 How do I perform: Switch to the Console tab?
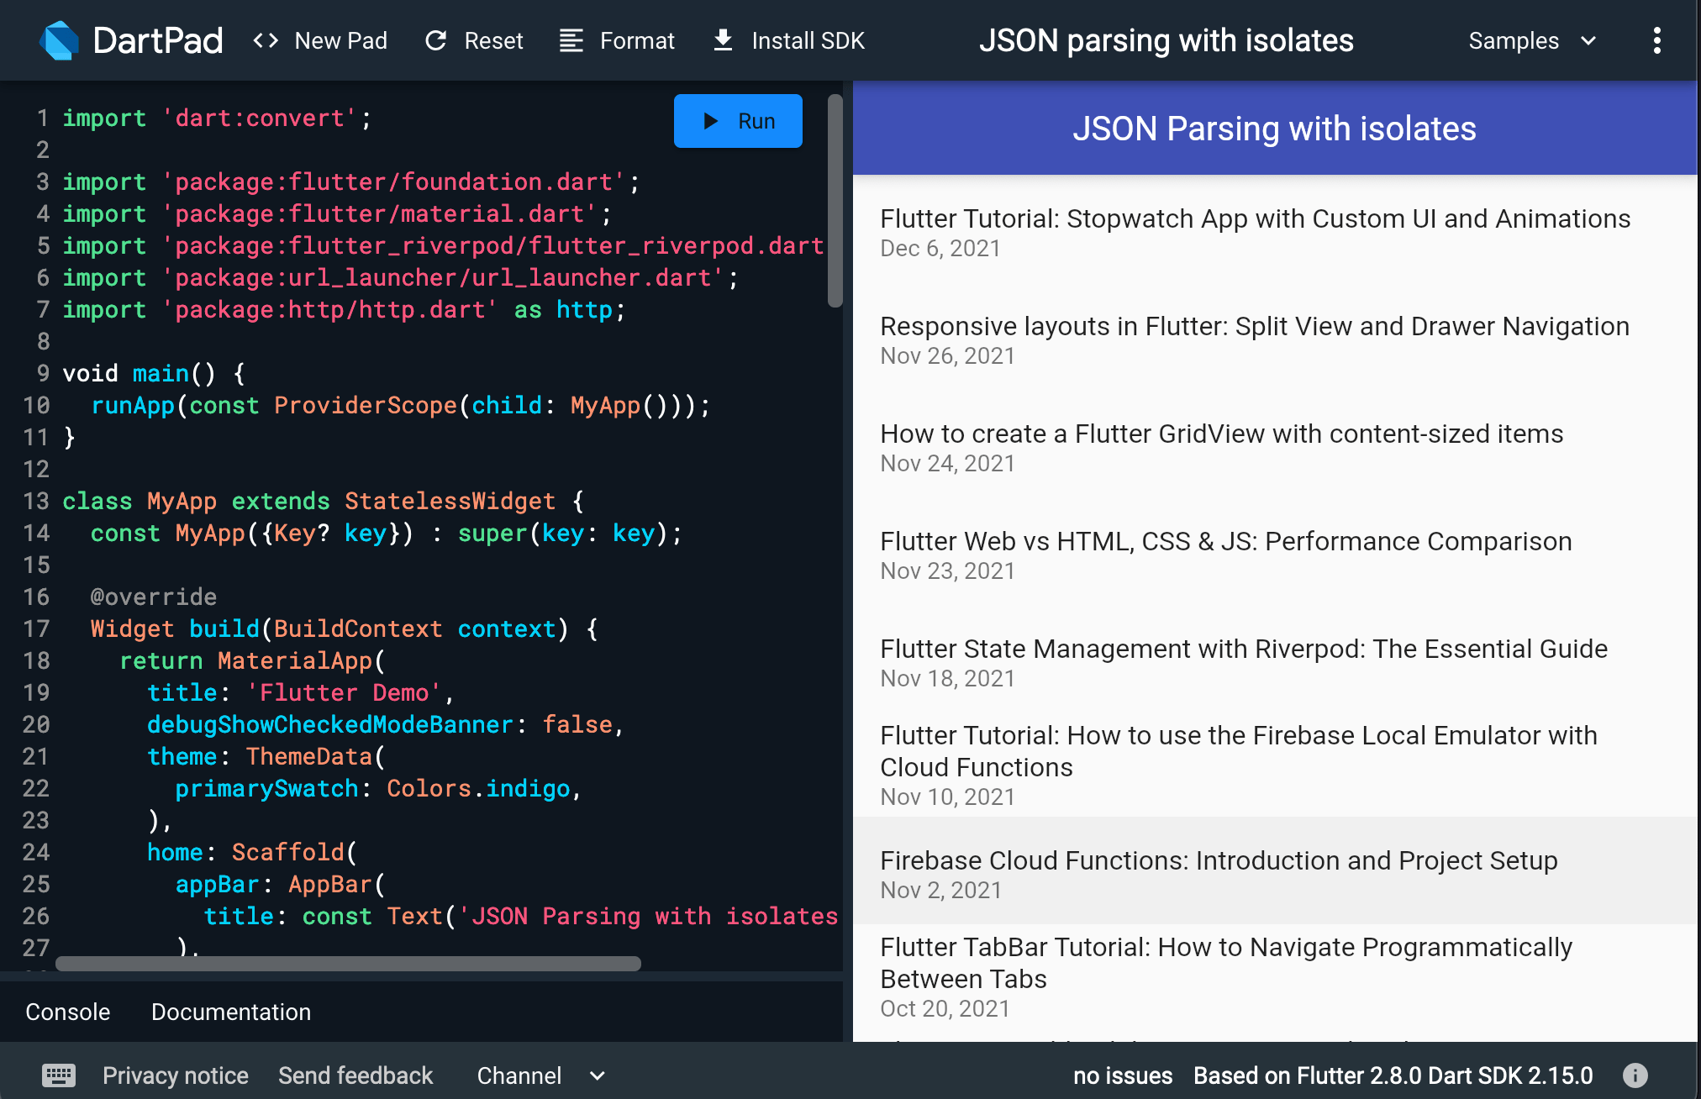[67, 1012]
